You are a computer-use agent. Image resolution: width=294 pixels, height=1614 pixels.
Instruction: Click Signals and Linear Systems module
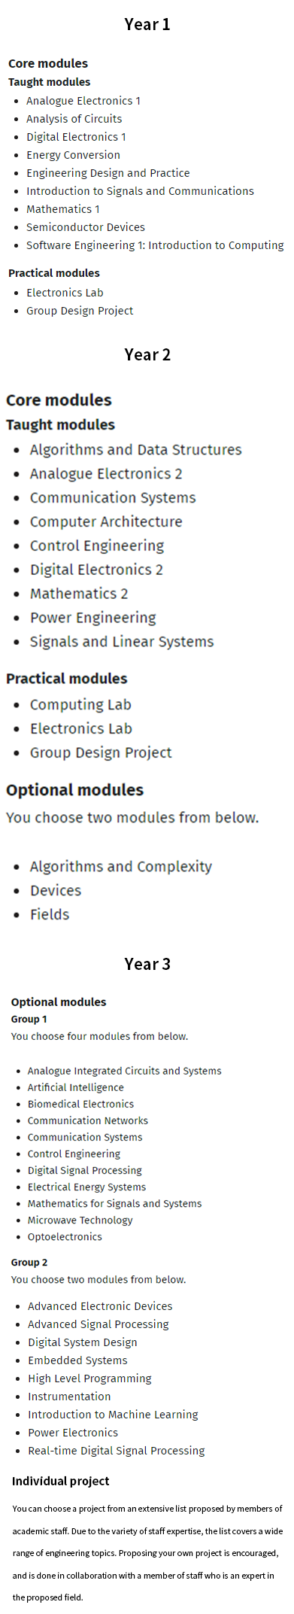[x=122, y=642]
